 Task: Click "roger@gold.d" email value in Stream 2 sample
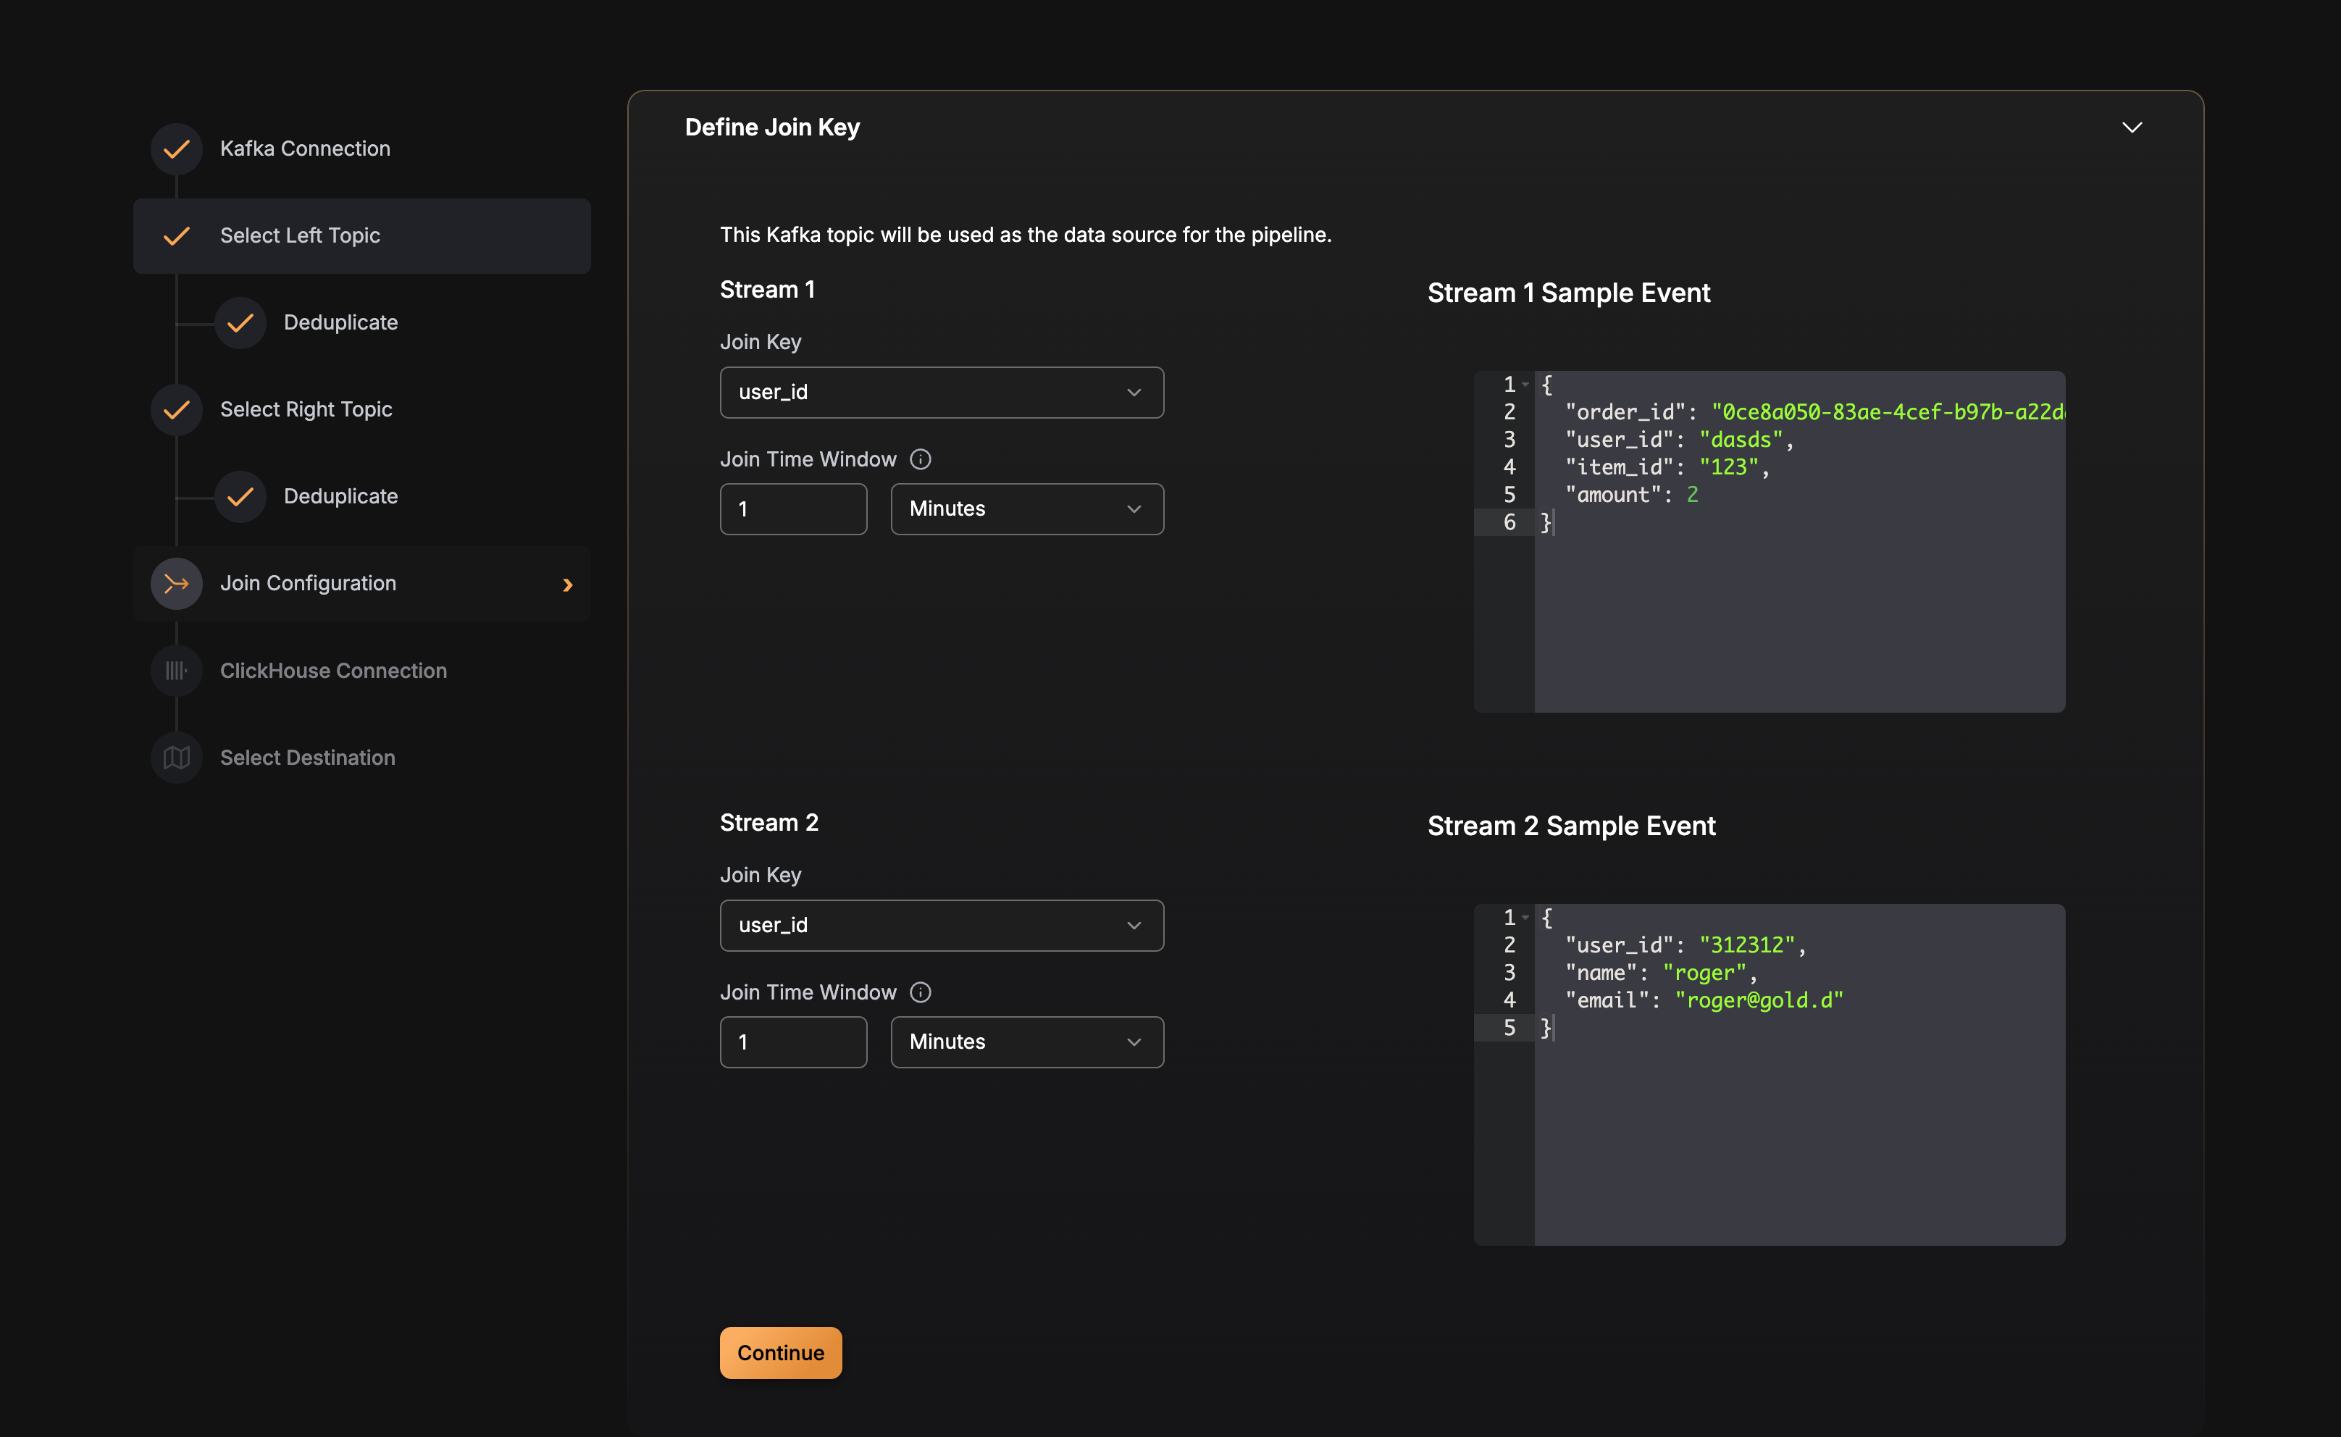tap(1759, 1001)
